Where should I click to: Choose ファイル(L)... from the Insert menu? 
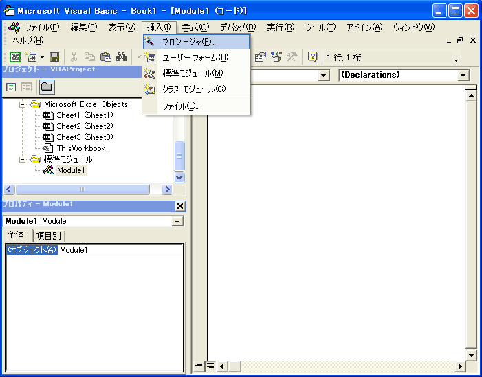[x=197, y=106]
